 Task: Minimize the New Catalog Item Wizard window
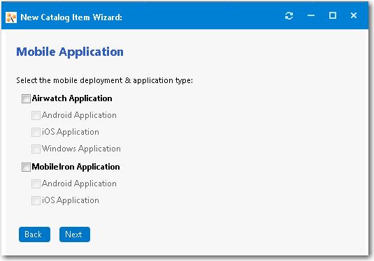(311, 16)
